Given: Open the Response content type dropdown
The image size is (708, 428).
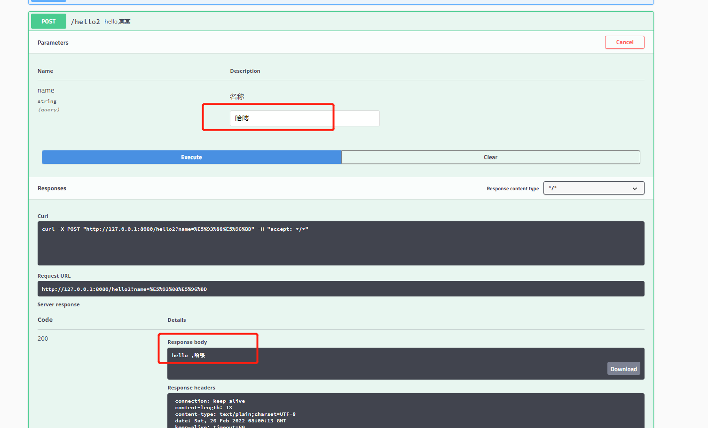Looking at the screenshot, I should [594, 188].
